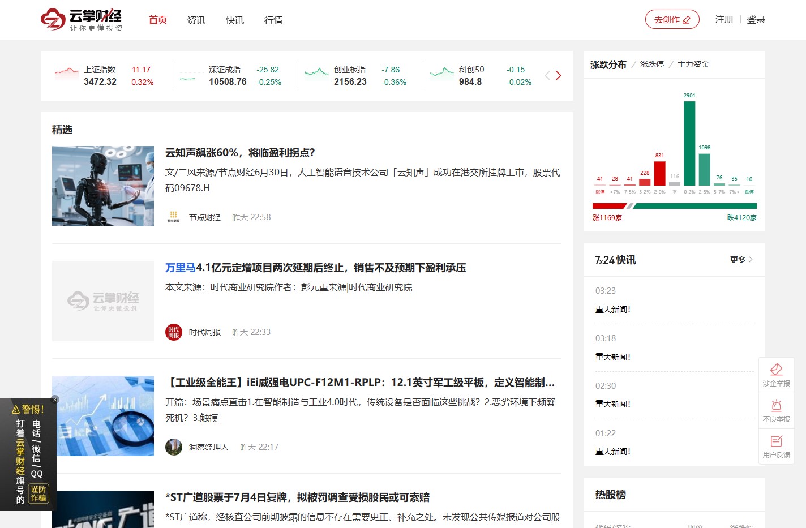Click the red-green rise/fall ratio bar
The image size is (806, 528).
(675, 206)
